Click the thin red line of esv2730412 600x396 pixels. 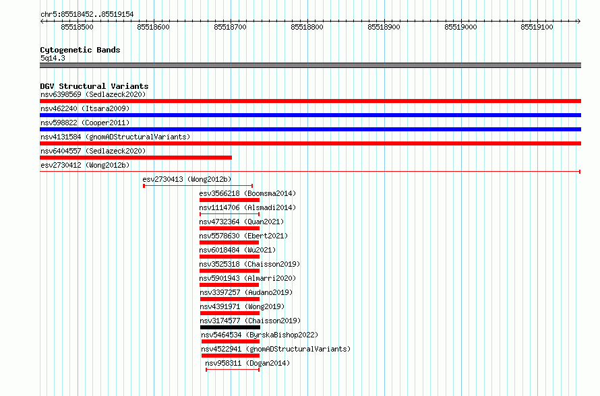310,172
